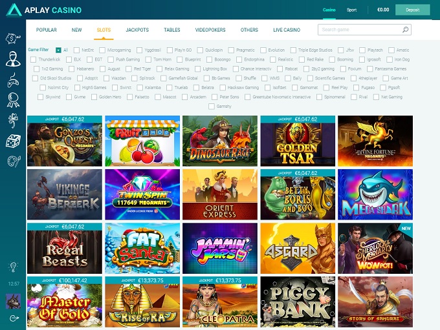Focus the Search game input field
Screen dimensions: 440x330
point(364,30)
